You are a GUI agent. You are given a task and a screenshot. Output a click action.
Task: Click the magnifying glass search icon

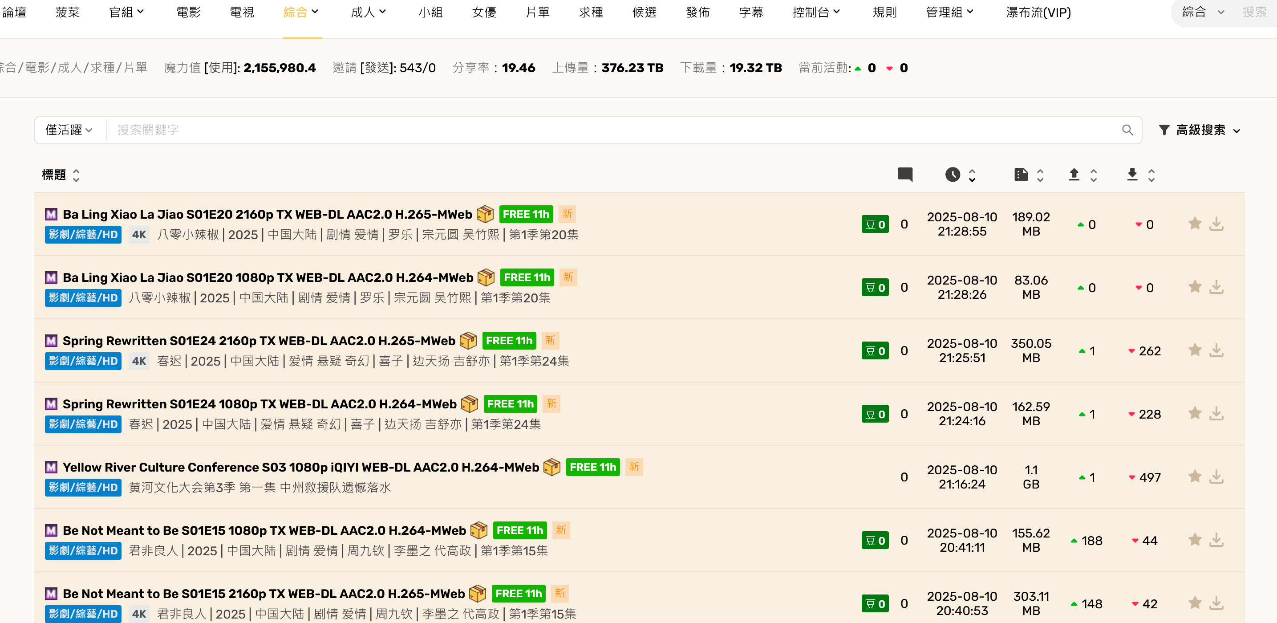point(1127,130)
